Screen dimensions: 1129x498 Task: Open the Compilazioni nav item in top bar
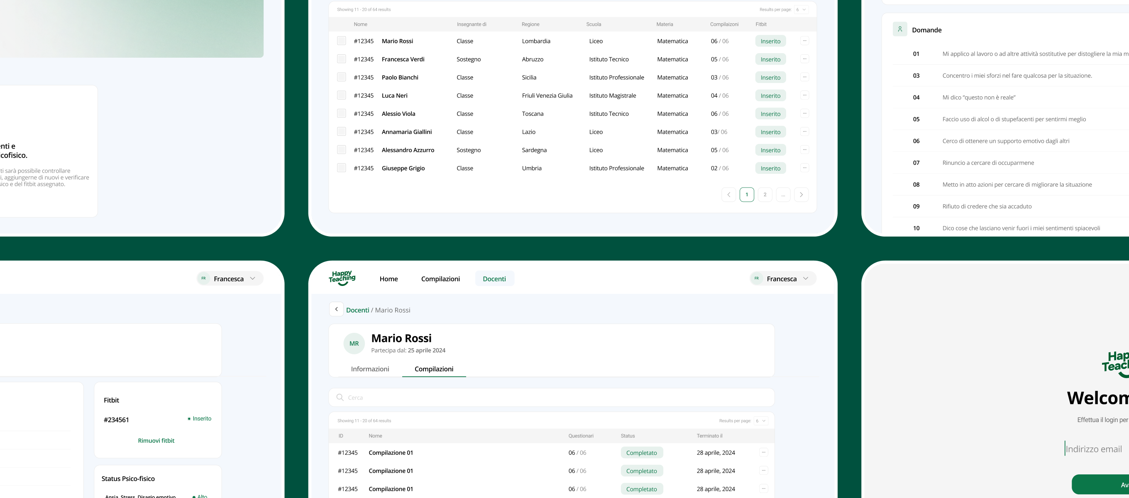[x=440, y=279]
